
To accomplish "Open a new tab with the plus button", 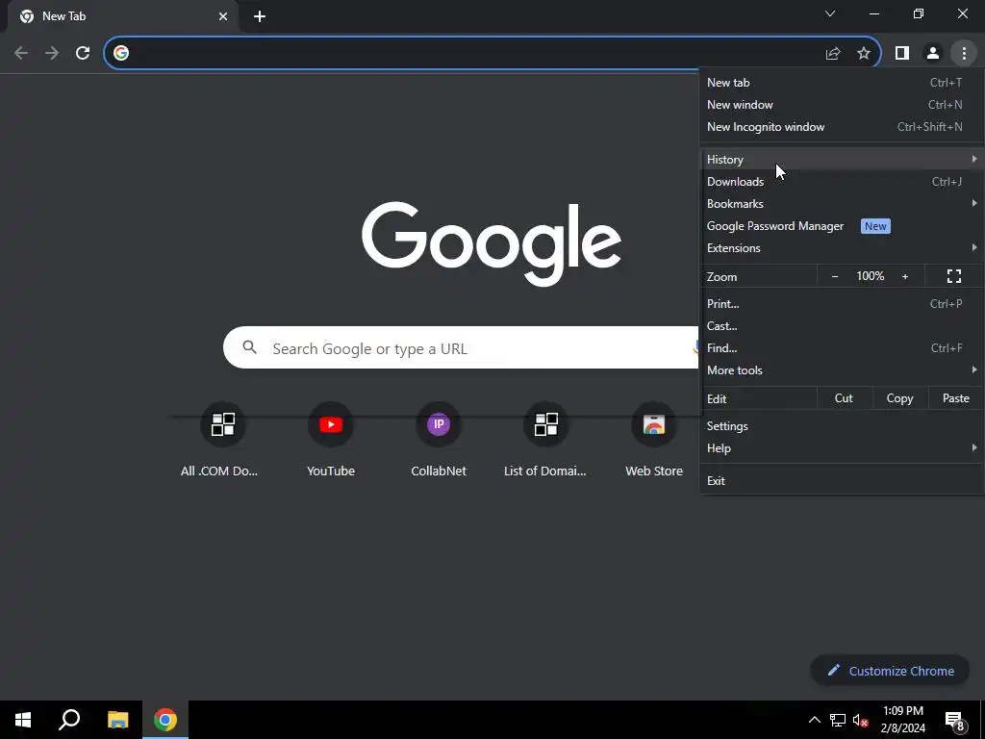I will pos(260,17).
